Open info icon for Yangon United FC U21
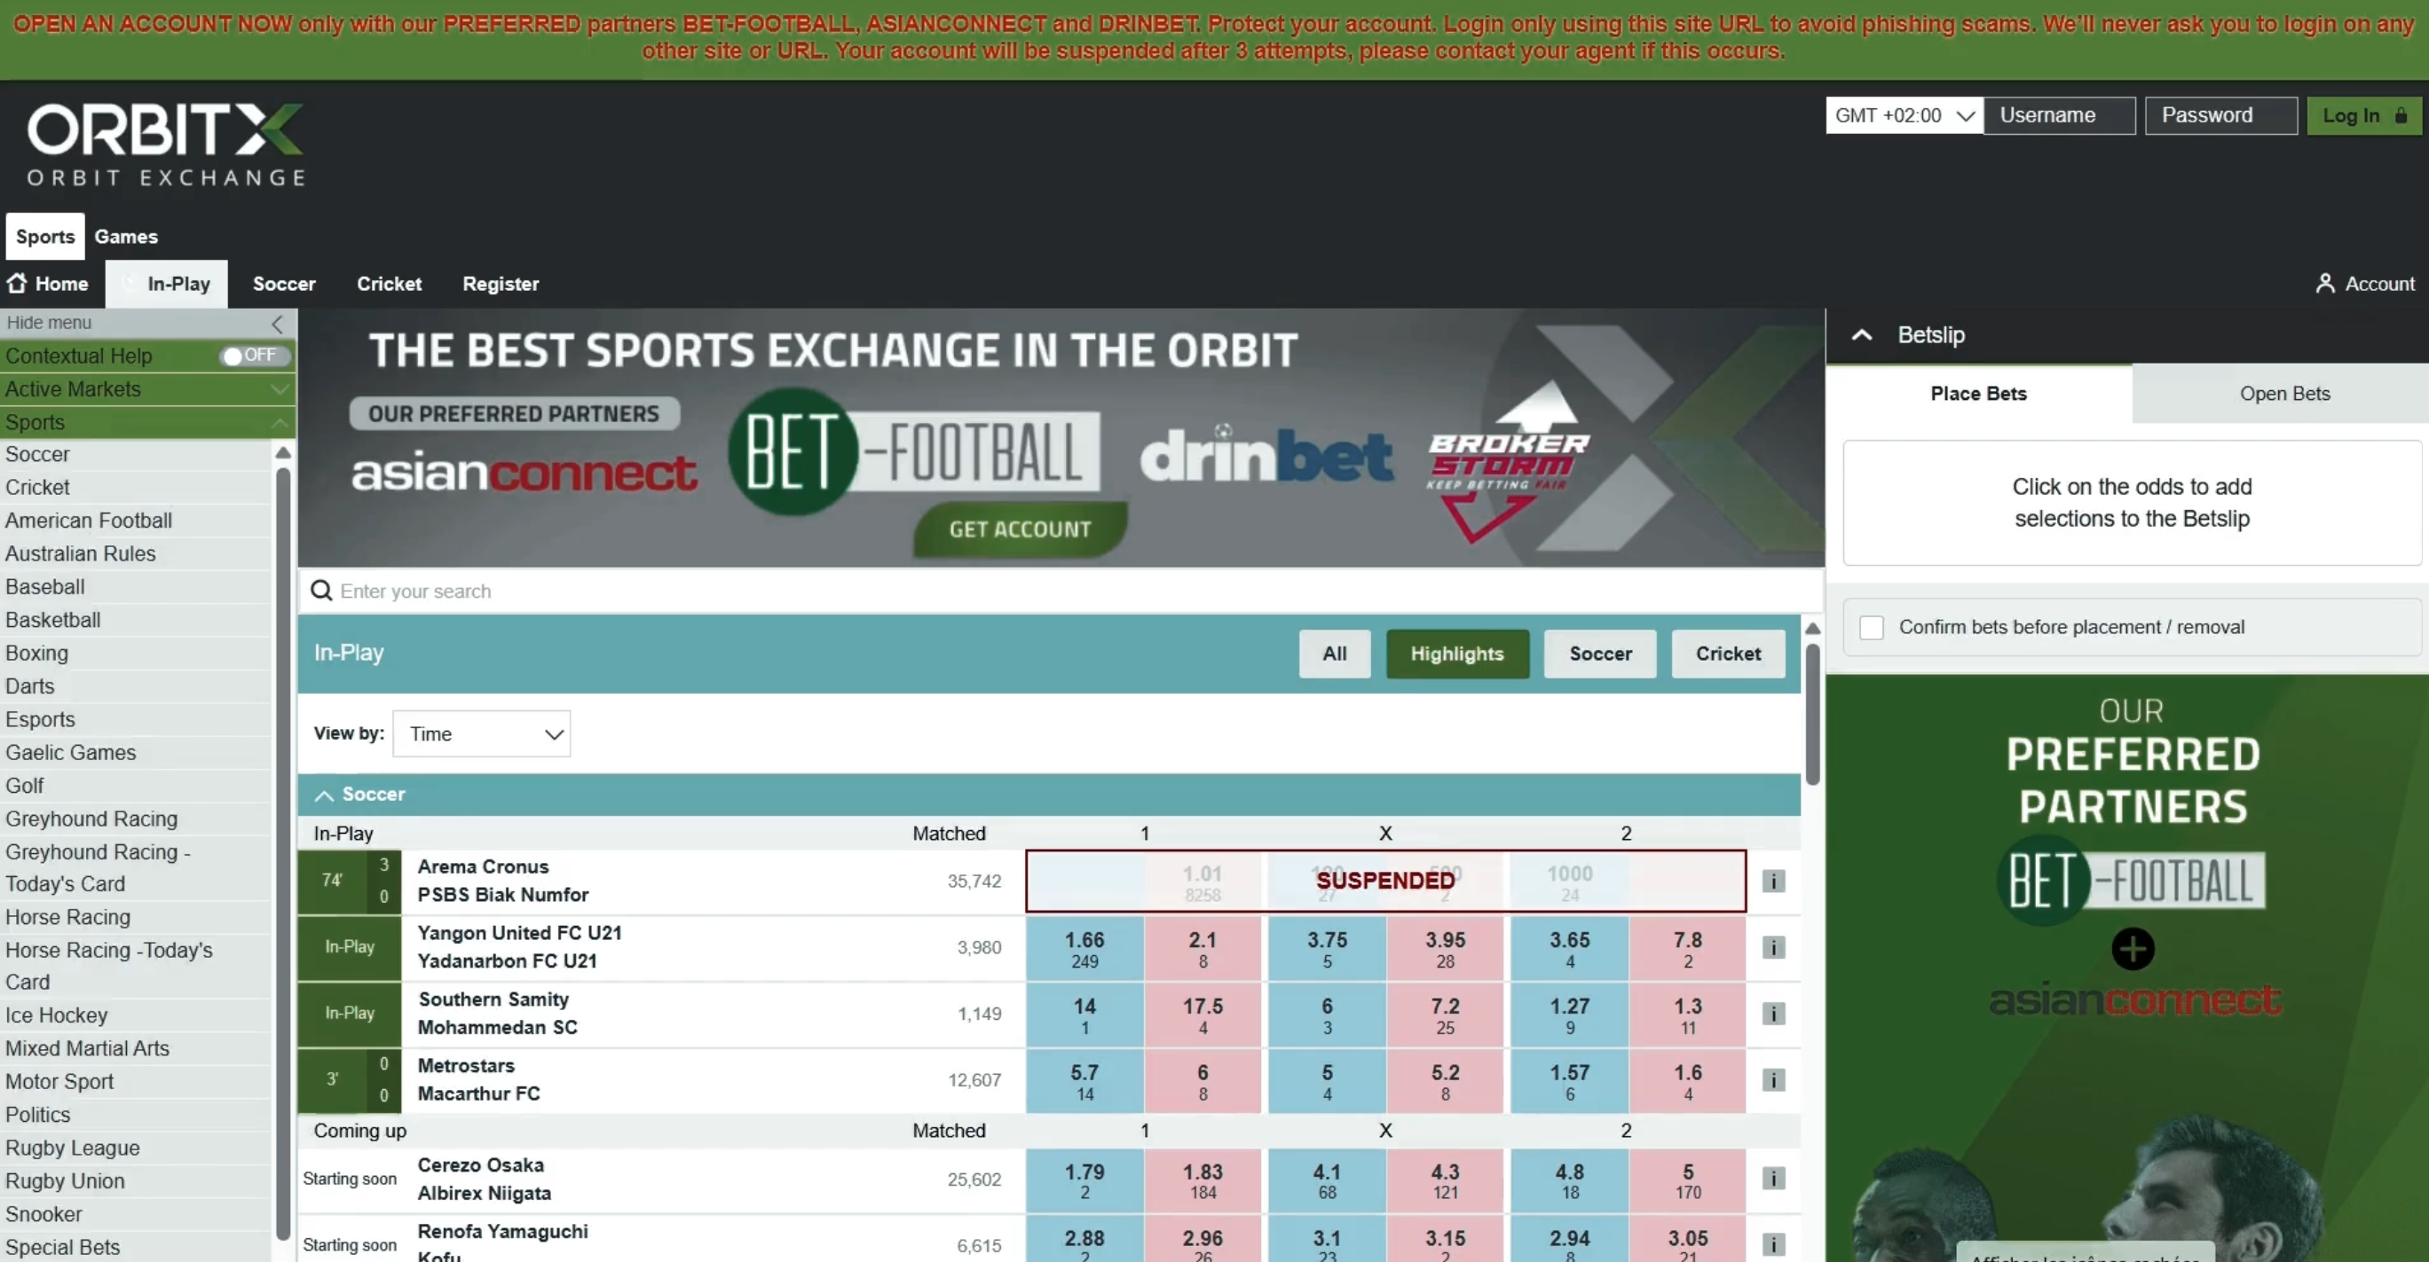The width and height of the screenshot is (2429, 1262). pyautogui.click(x=1773, y=947)
